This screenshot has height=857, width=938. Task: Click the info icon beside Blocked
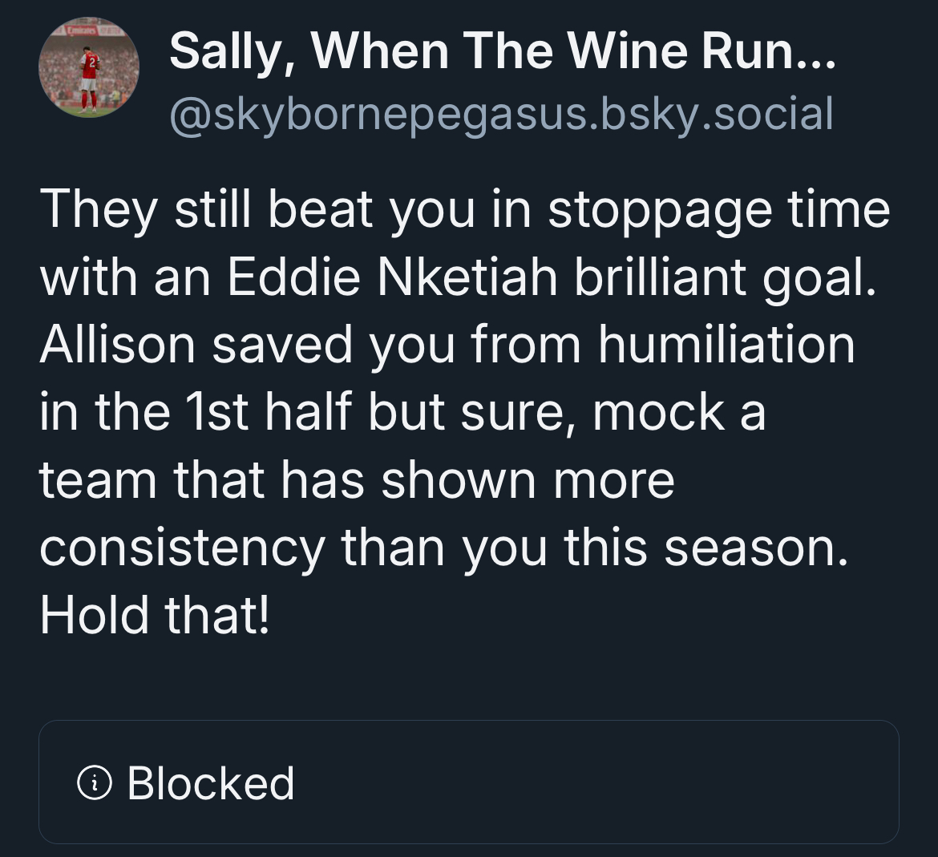click(95, 782)
